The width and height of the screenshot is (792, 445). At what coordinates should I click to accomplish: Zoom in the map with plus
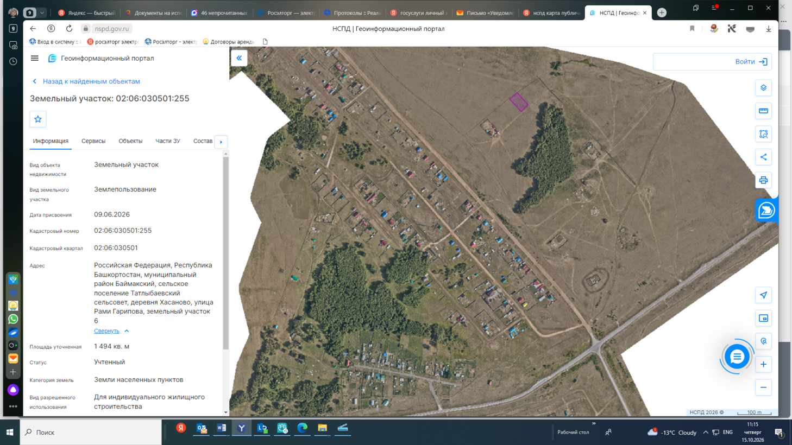tap(763, 364)
